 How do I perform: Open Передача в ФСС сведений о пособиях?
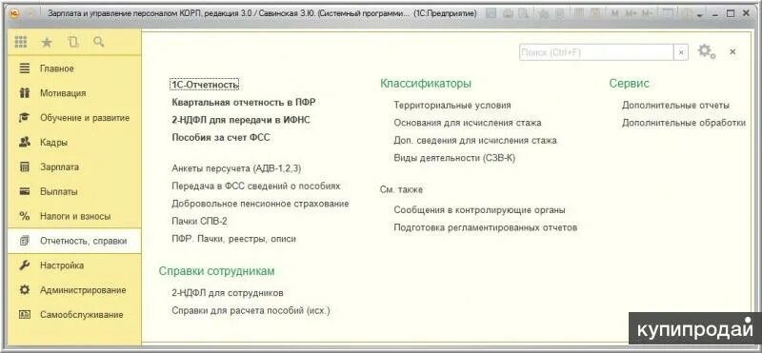pyautogui.click(x=256, y=186)
